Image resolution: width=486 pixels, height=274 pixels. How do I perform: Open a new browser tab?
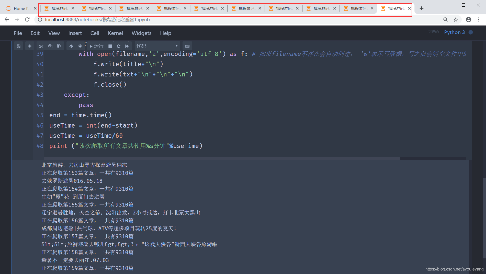[422, 8]
